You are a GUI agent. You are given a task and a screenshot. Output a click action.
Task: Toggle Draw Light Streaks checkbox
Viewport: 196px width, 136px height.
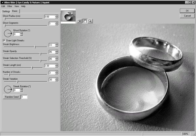[4, 40]
